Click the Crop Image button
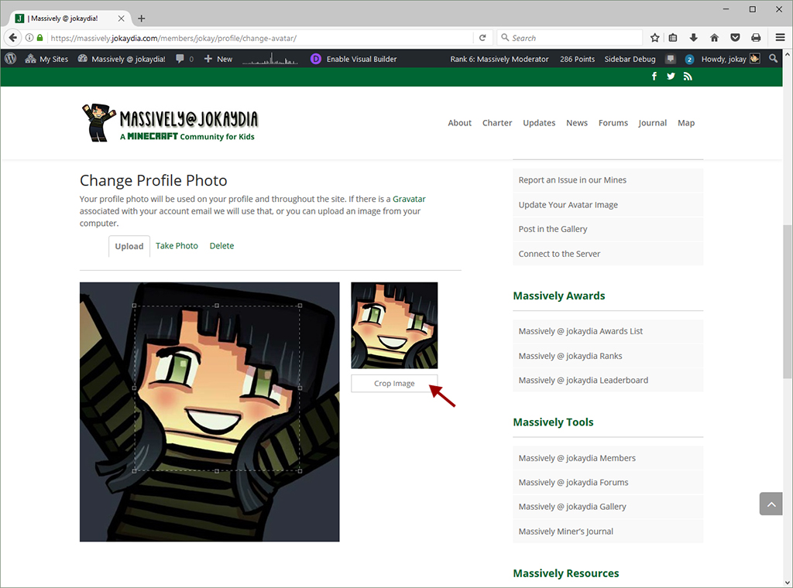The height and width of the screenshot is (588, 793). click(x=394, y=384)
